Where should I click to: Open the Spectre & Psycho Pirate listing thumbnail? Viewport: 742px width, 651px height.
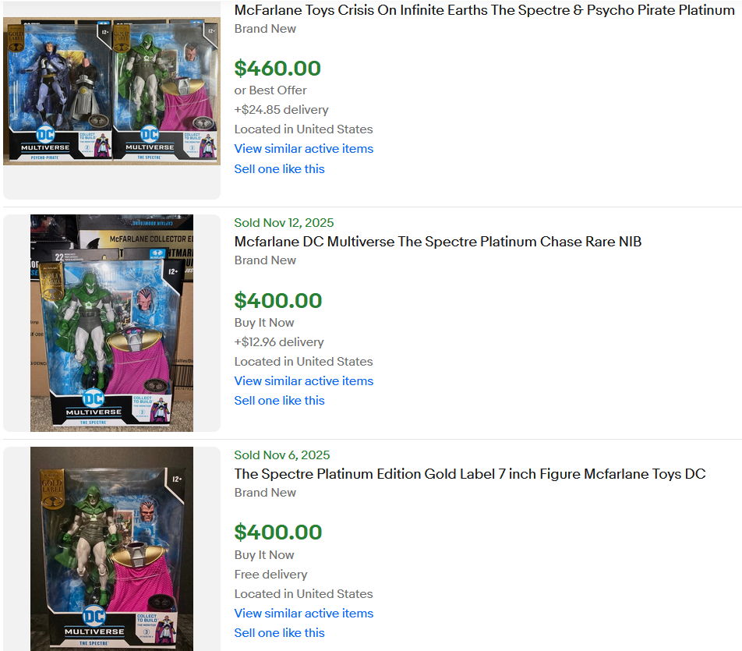[x=111, y=91]
